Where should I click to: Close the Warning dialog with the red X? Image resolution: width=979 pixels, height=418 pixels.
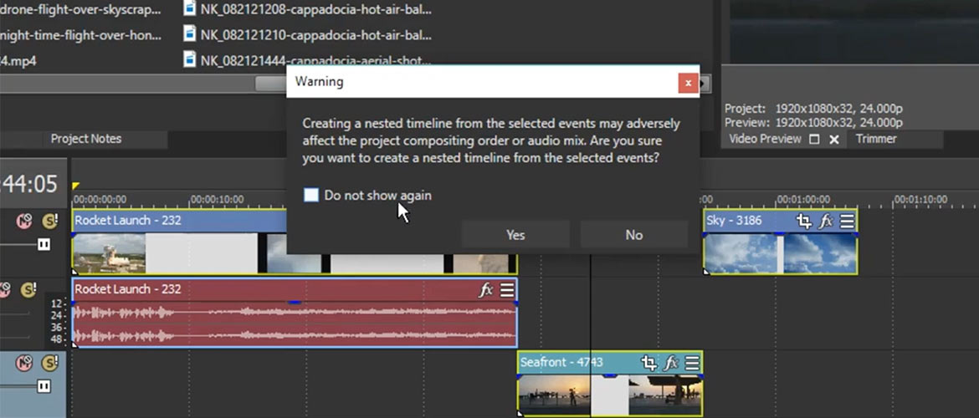688,83
